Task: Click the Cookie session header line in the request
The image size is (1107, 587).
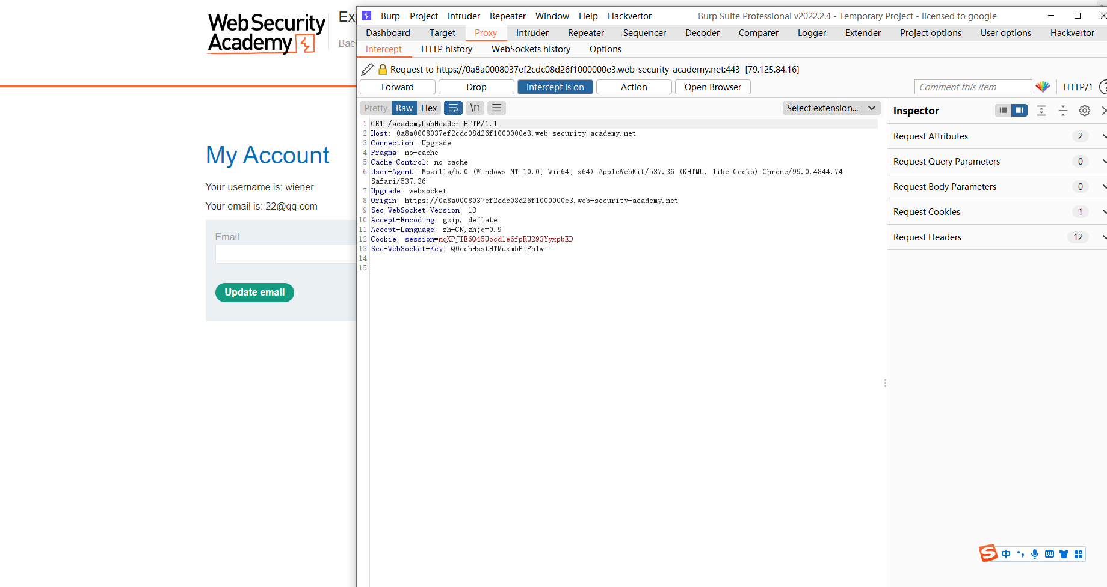Action: (472, 239)
